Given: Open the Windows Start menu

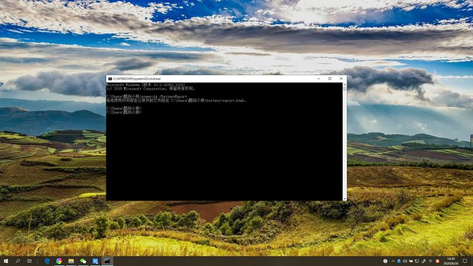Looking at the screenshot, I should [6, 261].
